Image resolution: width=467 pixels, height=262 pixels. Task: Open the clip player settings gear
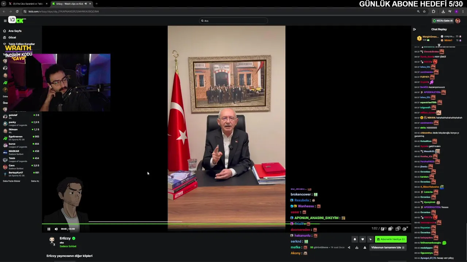pos(404,229)
